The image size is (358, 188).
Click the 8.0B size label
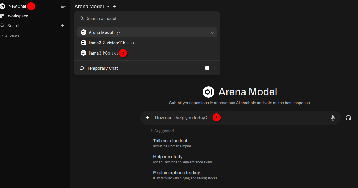click(115, 53)
